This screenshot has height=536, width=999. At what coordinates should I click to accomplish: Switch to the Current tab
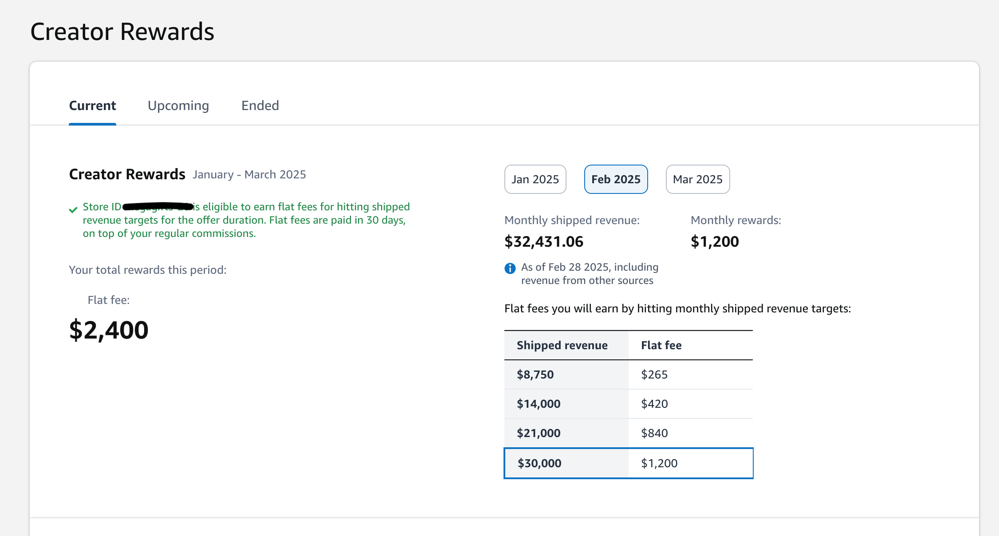click(92, 106)
